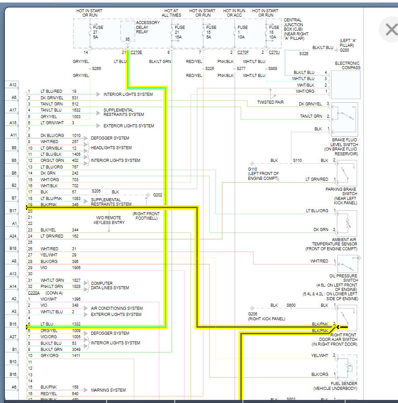Click connector label C270F
This screenshot has width=398, height=403.
click(243, 53)
